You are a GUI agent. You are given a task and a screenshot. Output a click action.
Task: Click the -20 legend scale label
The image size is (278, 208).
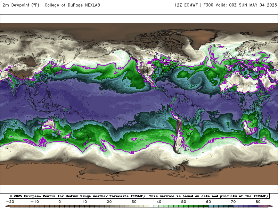pos(10,202)
